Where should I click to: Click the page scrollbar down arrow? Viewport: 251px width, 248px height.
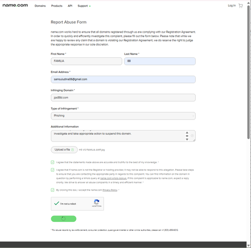click(248, 245)
